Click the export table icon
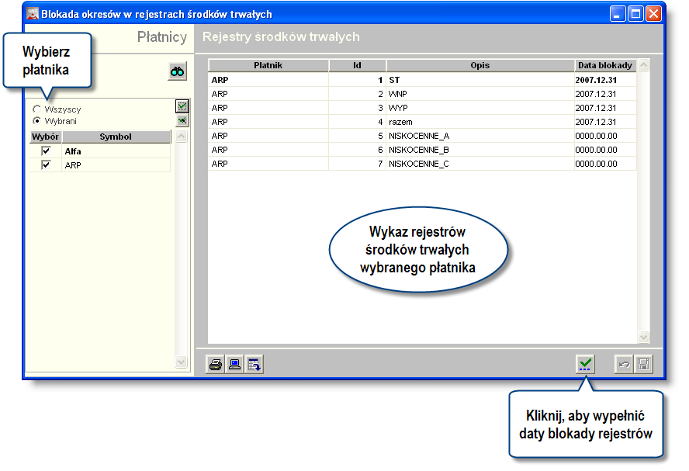The width and height of the screenshot is (689, 471). tap(254, 364)
